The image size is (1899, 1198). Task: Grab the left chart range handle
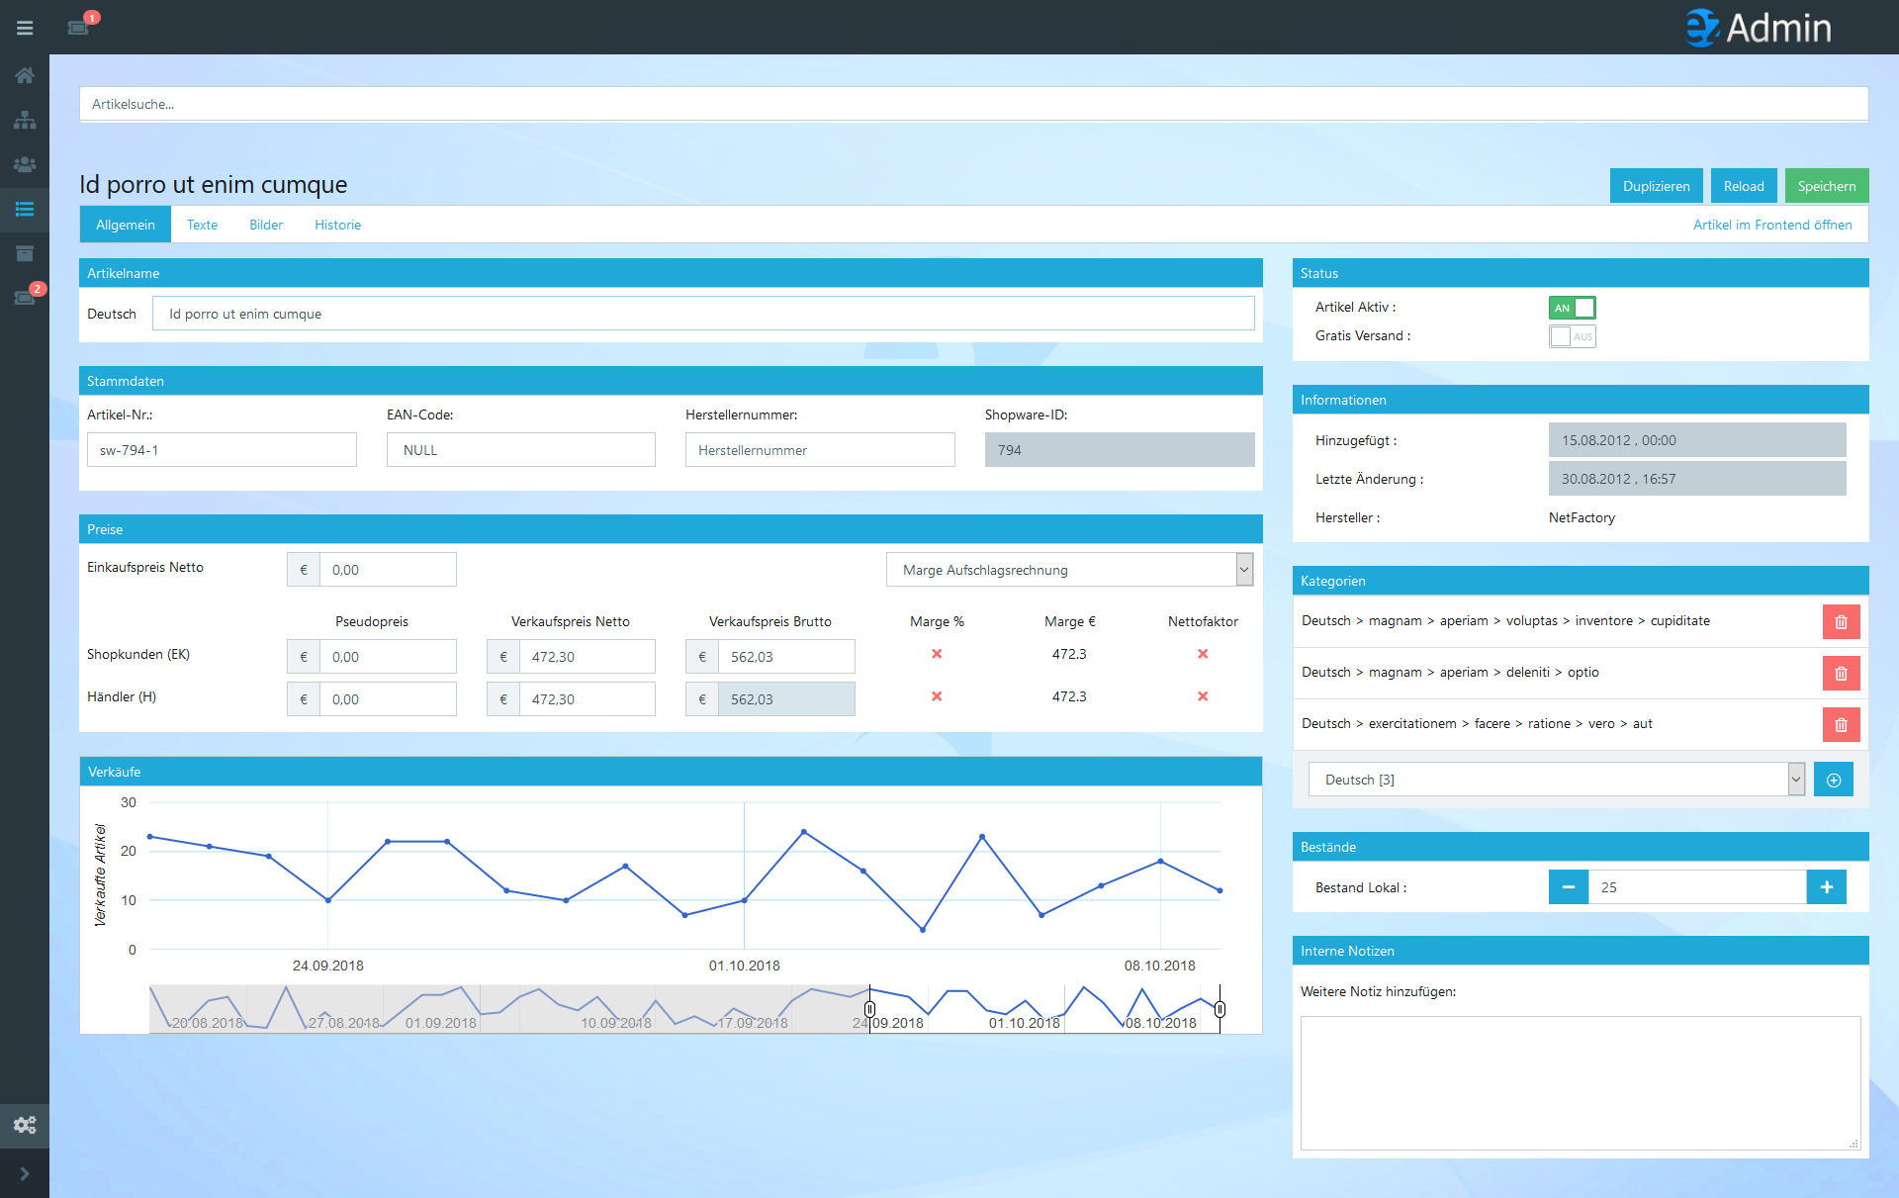(869, 1009)
